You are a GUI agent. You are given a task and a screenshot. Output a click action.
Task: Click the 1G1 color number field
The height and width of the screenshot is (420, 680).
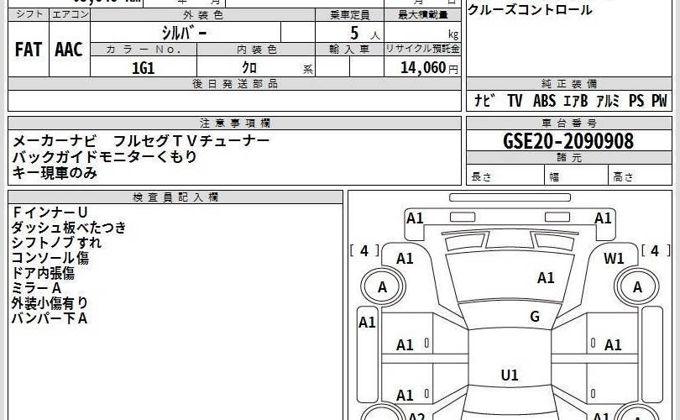click(x=143, y=69)
